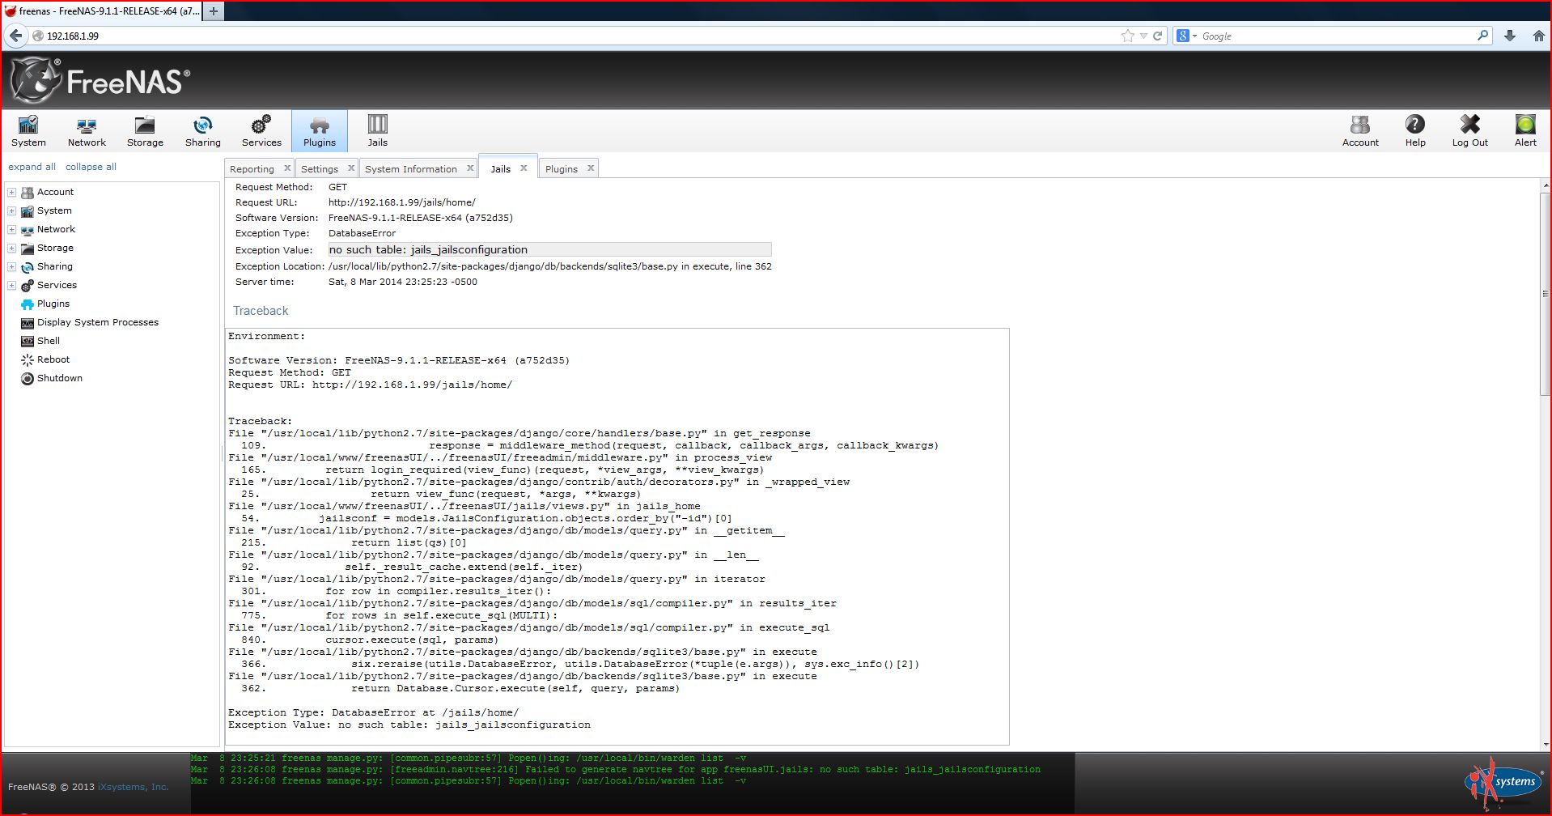Screen dimensions: 1552x816
Task: Click the Traceback heading
Action: point(261,311)
